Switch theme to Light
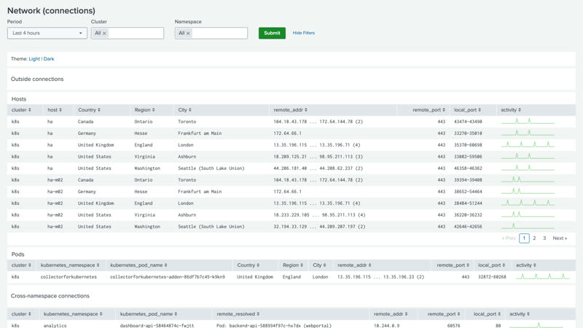Image resolution: width=583 pixels, height=328 pixels. pos(34,59)
